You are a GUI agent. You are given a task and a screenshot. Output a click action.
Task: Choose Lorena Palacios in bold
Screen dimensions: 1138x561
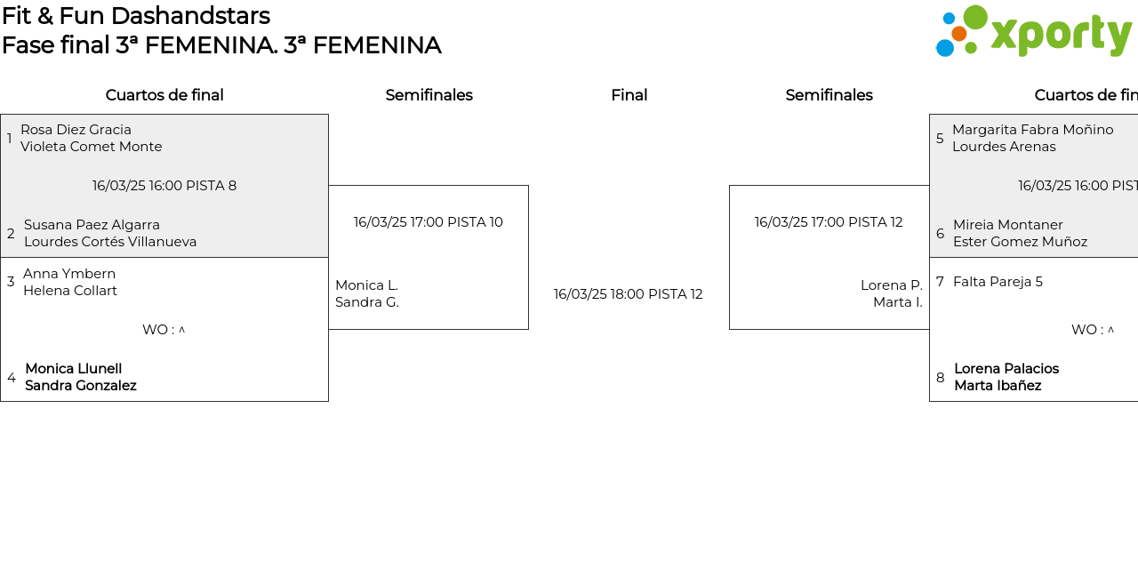(1006, 369)
